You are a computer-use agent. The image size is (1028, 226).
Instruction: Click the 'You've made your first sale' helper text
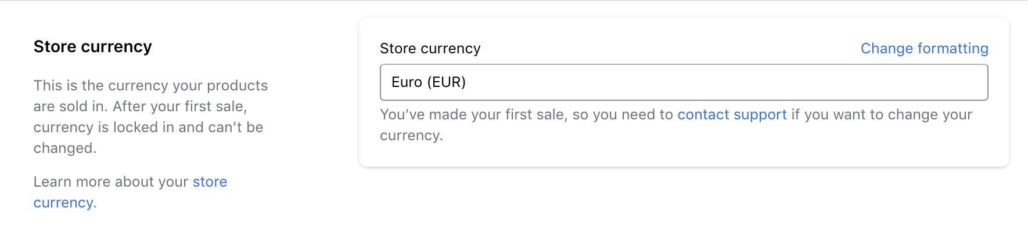[x=473, y=115]
